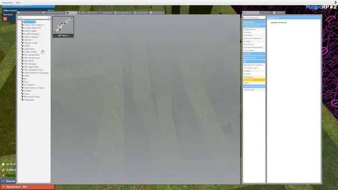Screen dimensions: 338x190
Task: Select Материал tool in list
Action: 254,77
